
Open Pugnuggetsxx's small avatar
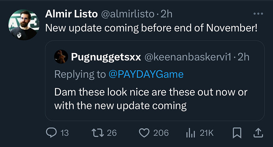[x=61, y=57]
